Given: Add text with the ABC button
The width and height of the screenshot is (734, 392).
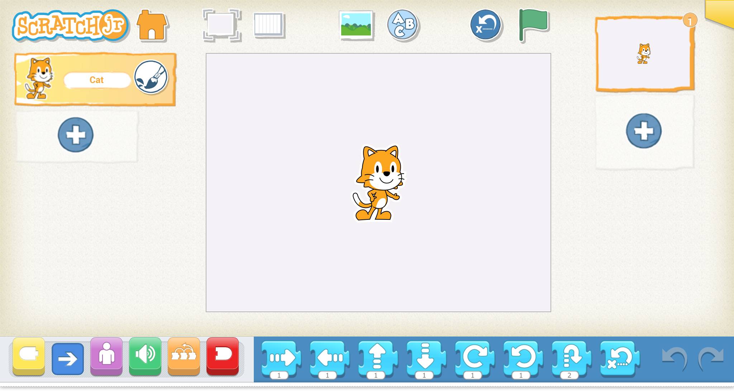Looking at the screenshot, I should [403, 25].
